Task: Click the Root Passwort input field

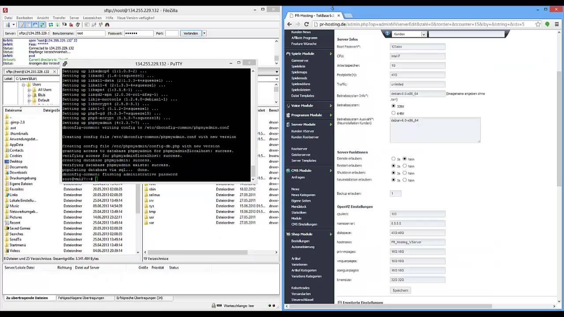Action: pos(418,47)
